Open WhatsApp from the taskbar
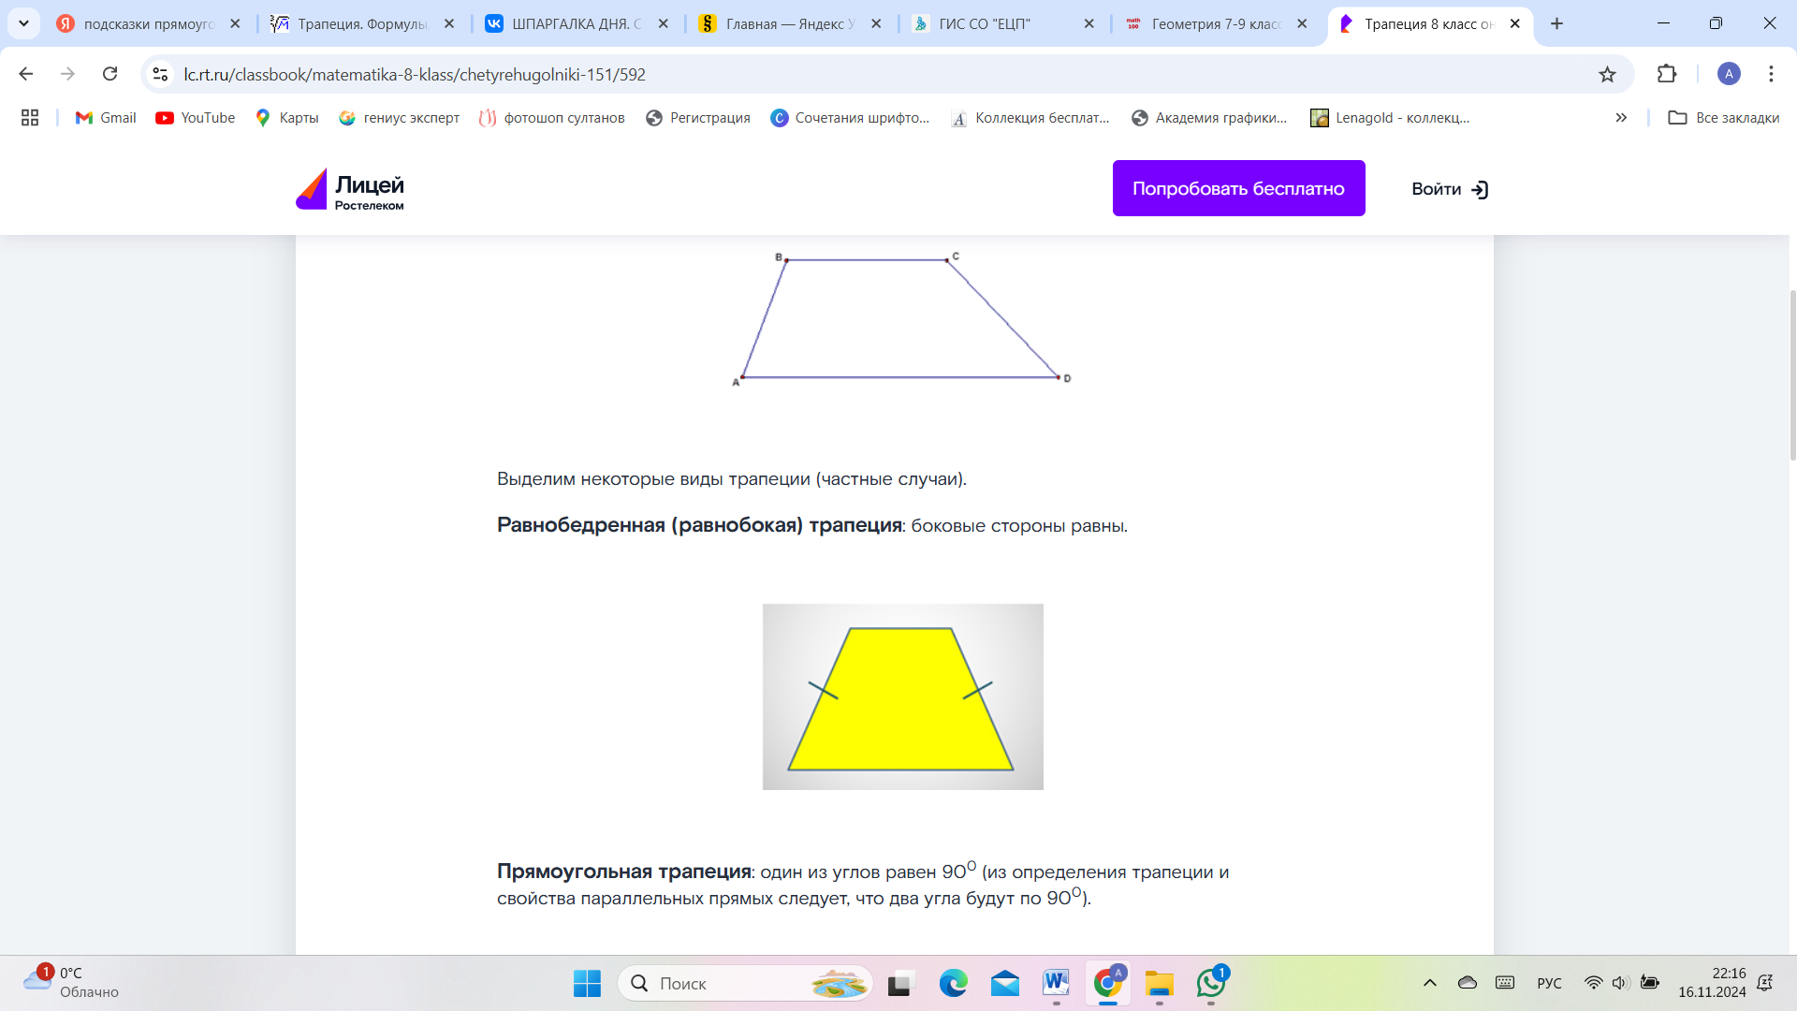 click(1210, 983)
